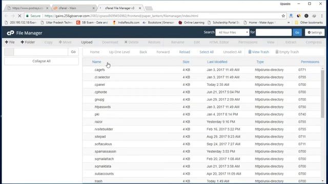This screenshot has height=184, width=328.
Task: Click Permissions in the toolbar
Action: coord(248,42)
